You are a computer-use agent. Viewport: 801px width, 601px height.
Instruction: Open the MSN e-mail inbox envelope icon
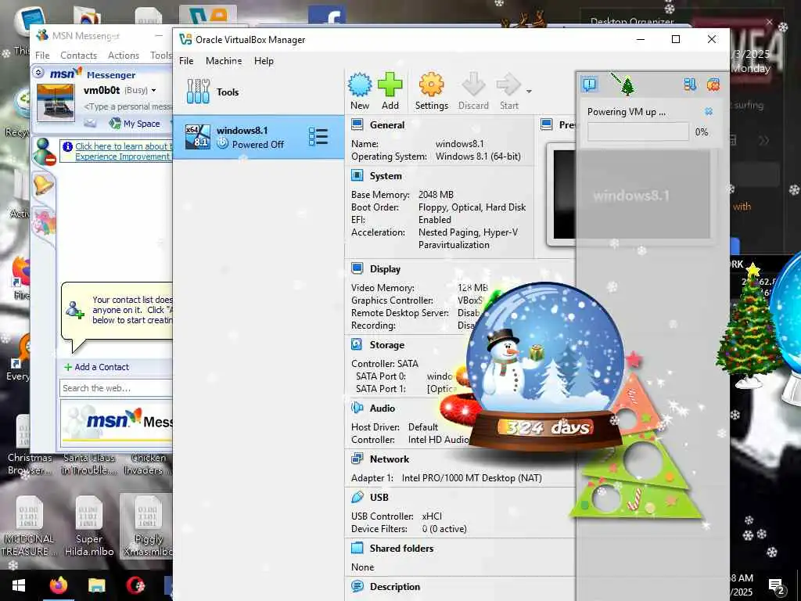point(90,123)
